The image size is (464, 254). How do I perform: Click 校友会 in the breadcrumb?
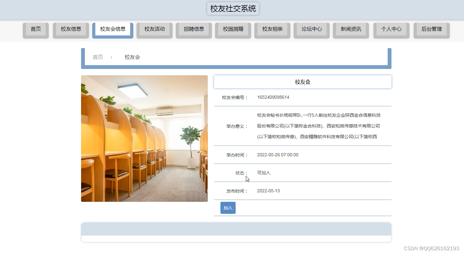point(132,57)
